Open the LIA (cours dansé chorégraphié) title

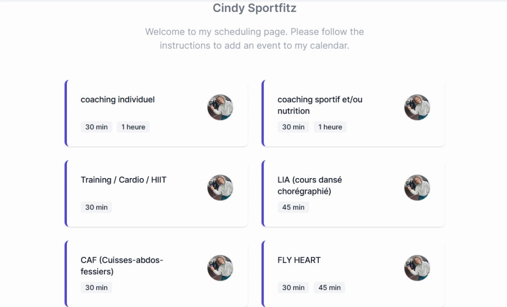coord(309,185)
